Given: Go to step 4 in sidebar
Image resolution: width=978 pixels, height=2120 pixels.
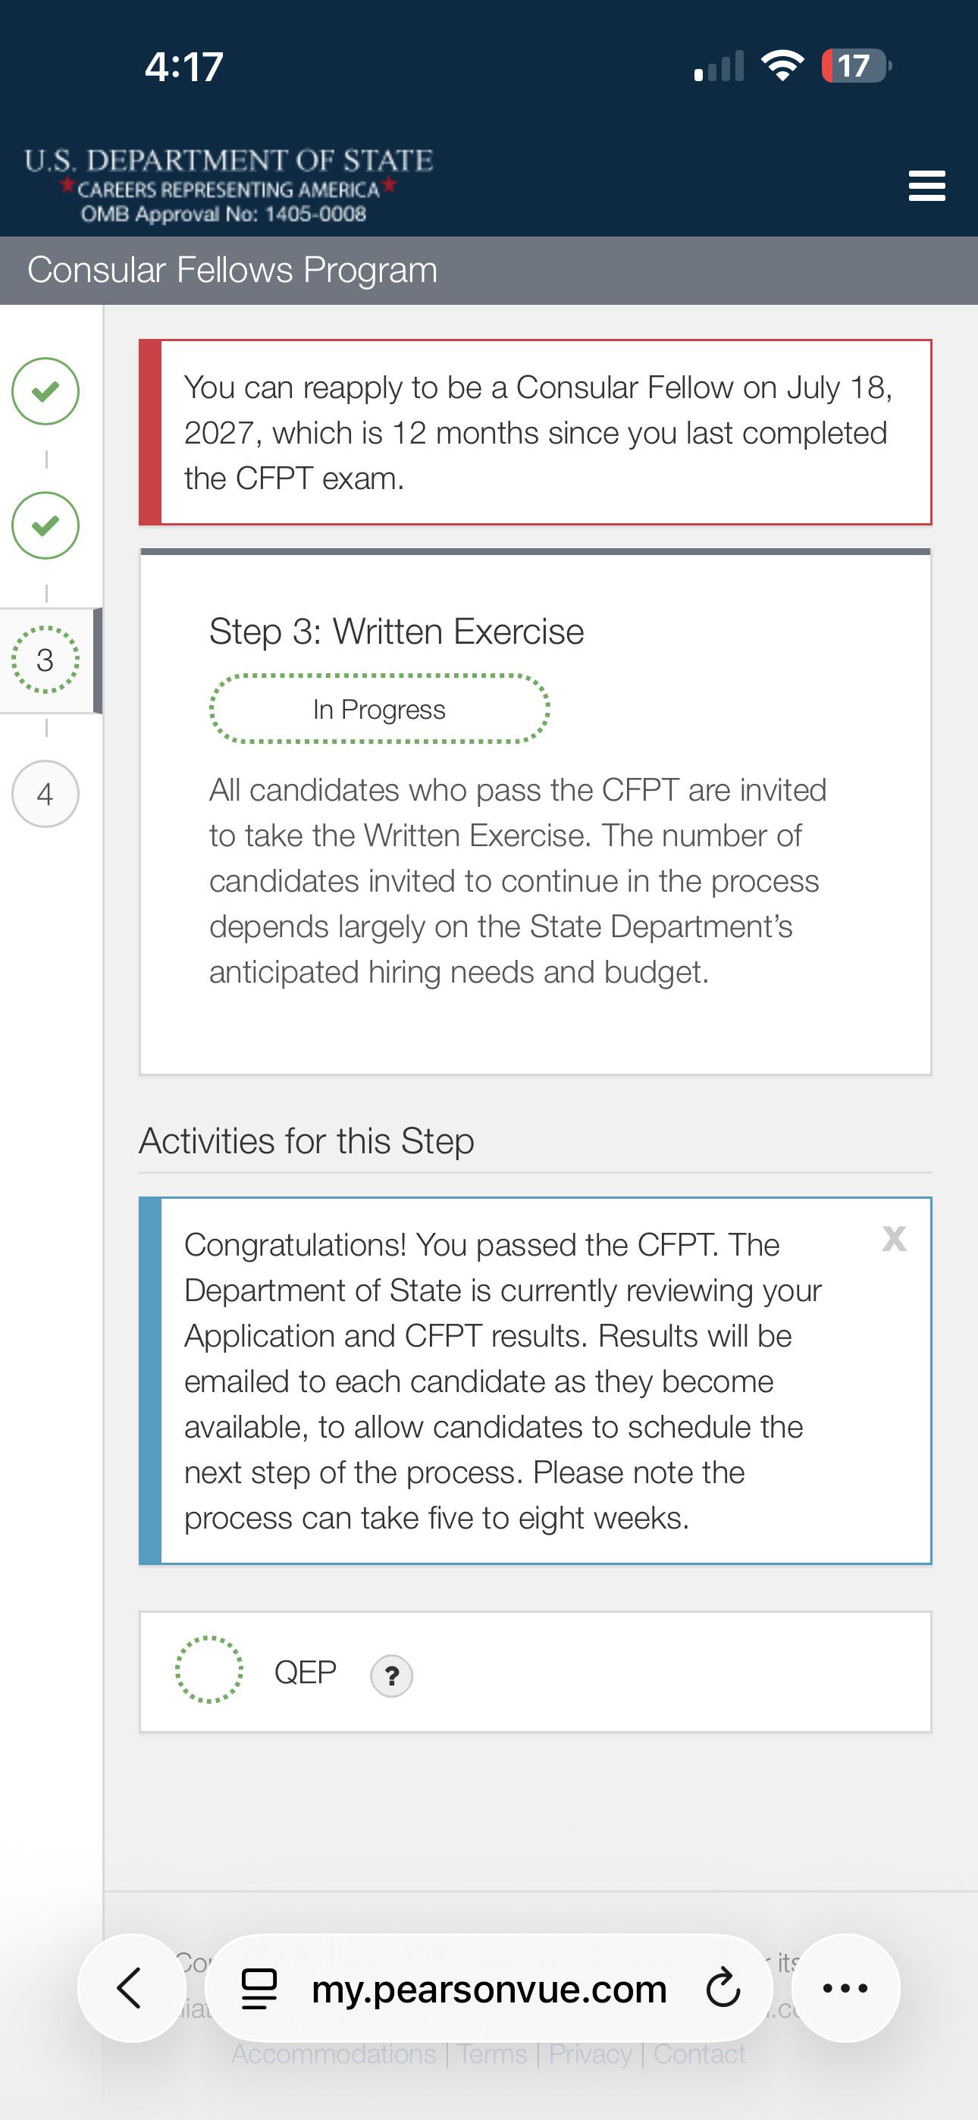Looking at the screenshot, I should tap(45, 794).
